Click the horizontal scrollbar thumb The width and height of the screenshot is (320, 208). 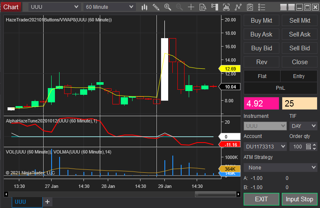pyautogui.click(x=215, y=194)
